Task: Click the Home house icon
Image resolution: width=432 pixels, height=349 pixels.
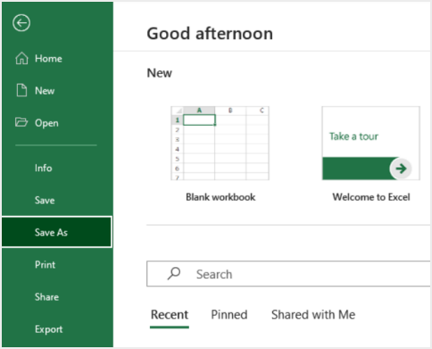Action: (x=21, y=58)
